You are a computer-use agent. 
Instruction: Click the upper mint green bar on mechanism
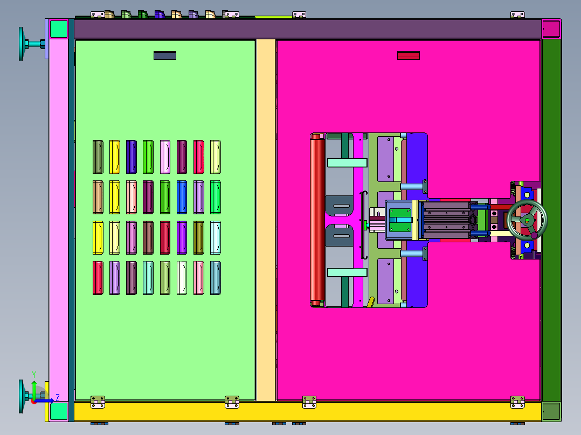tap(347, 162)
